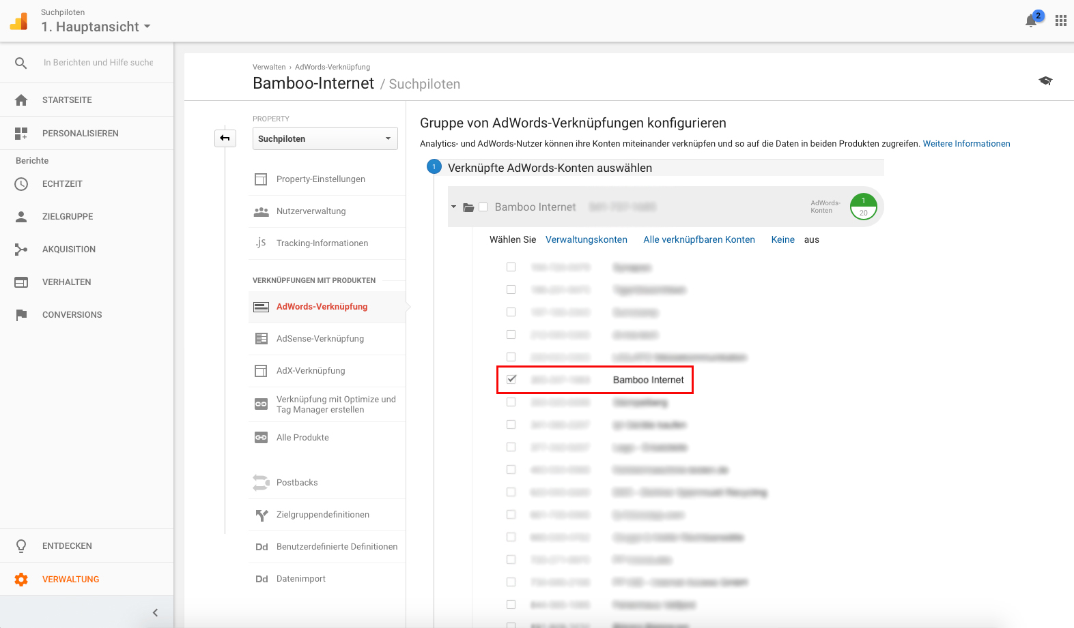Click the AdSense-Verknüpfung icon
Image resolution: width=1074 pixels, height=628 pixels.
(261, 339)
